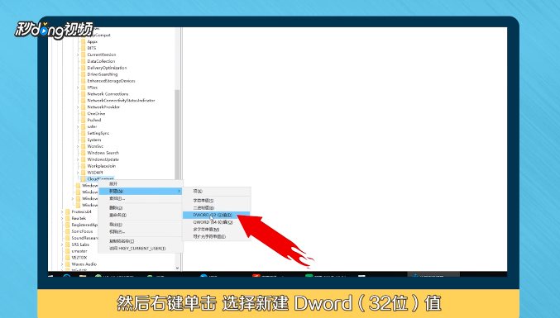
Task: Click the BITS folder icon
Action: [x=84, y=48]
